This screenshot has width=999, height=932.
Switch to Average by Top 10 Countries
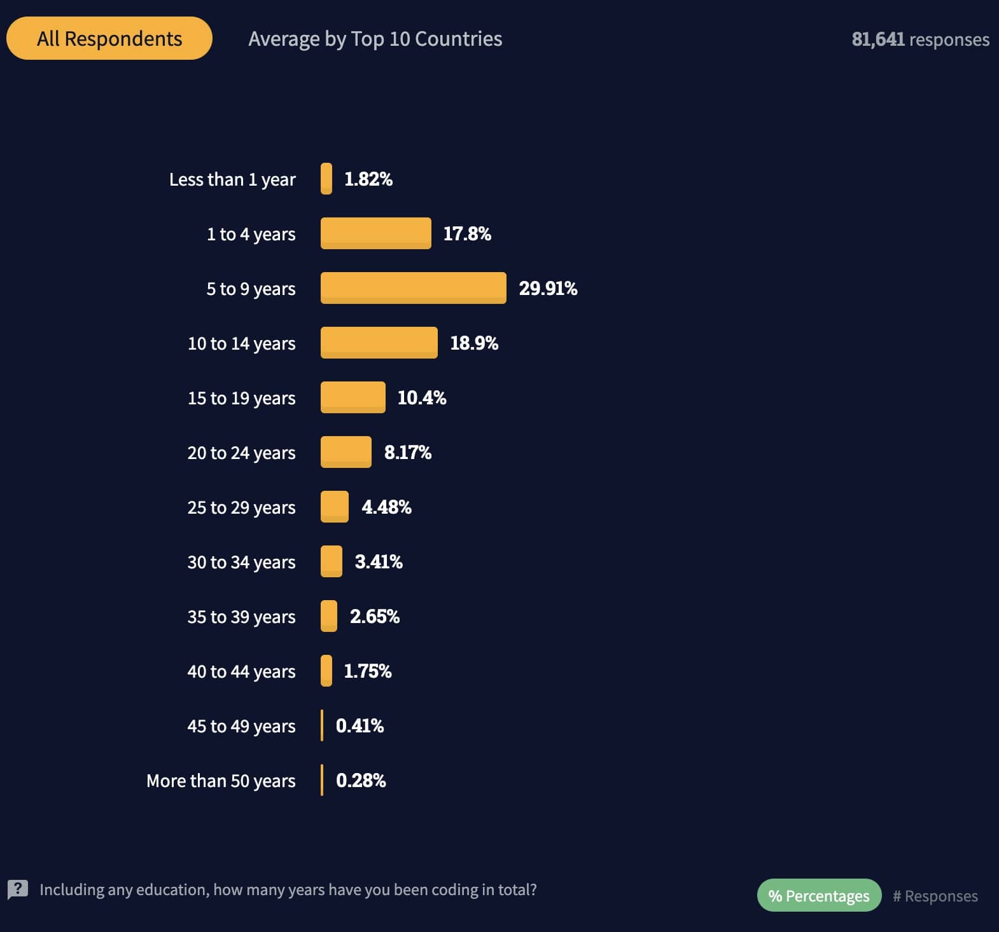tap(375, 39)
